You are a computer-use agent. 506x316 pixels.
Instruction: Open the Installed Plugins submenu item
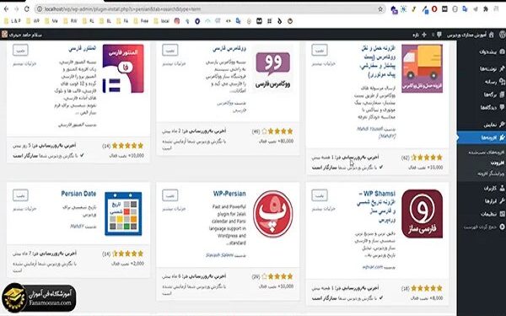point(487,153)
